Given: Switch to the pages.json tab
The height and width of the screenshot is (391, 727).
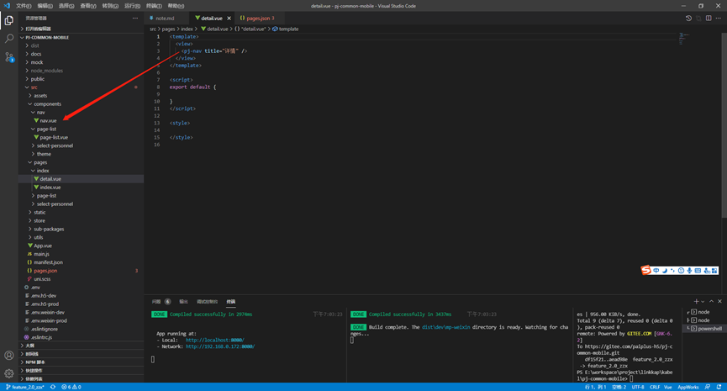Looking at the screenshot, I should click(257, 18).
